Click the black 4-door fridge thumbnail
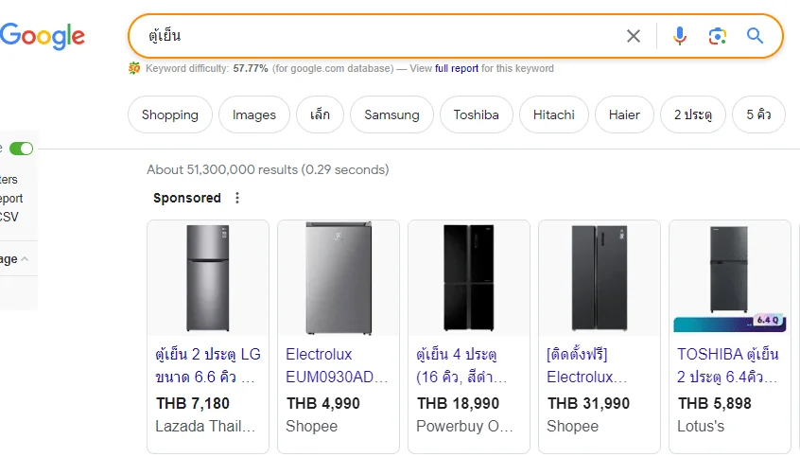This screenshot has height=457, width=800. click(469, 278)
